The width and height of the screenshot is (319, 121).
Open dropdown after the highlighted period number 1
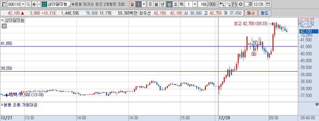tap(144, 4)
